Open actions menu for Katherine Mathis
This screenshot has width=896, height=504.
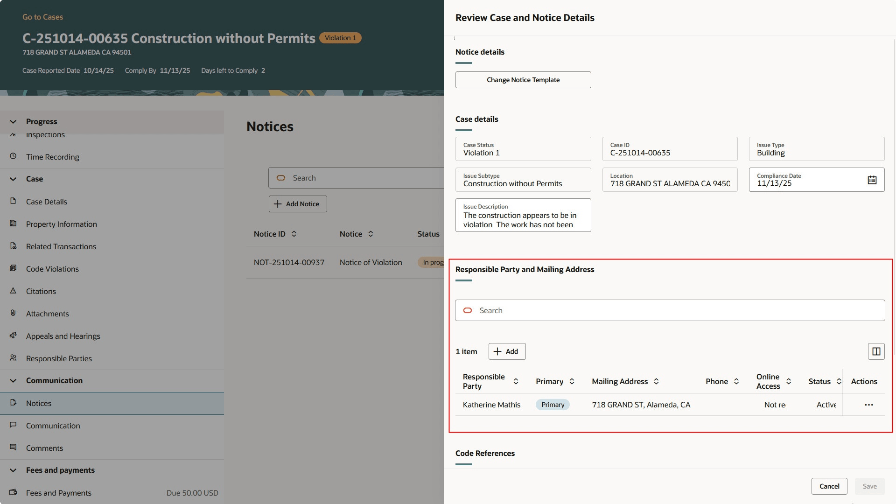(x=868, y=405)
